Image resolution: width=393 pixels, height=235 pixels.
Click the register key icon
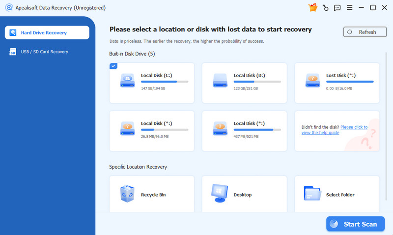pos(325,8)
